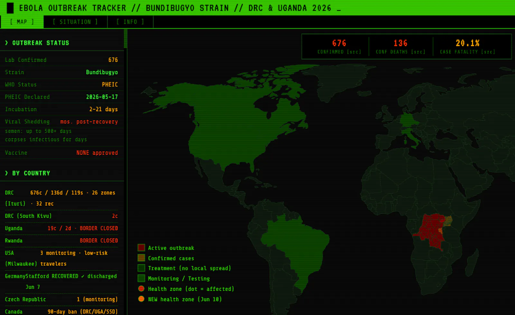Screen dimensions: 515x315
Task: Click the Vaccine NONE approved row
Action: [61, 153]
